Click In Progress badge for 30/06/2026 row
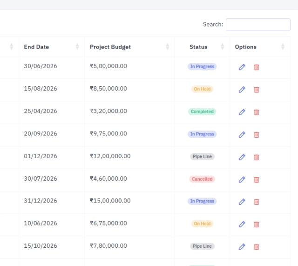Screen dimensions: 298x266 [x=202, y=66]
